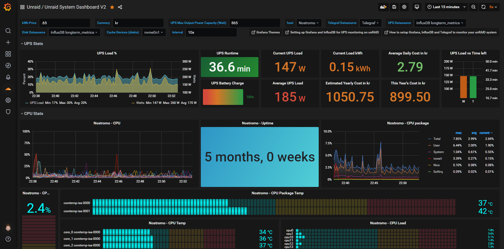Viewport: 504px width, 249px height.
Task: Open the Dashboards menu in sidebar
Action: pyautogui.click(x=8, y=54)
